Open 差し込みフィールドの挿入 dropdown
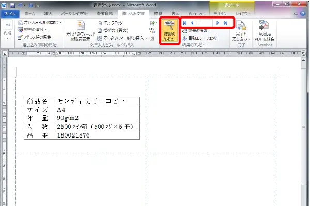Screen dimensions: 310x206 122,38
